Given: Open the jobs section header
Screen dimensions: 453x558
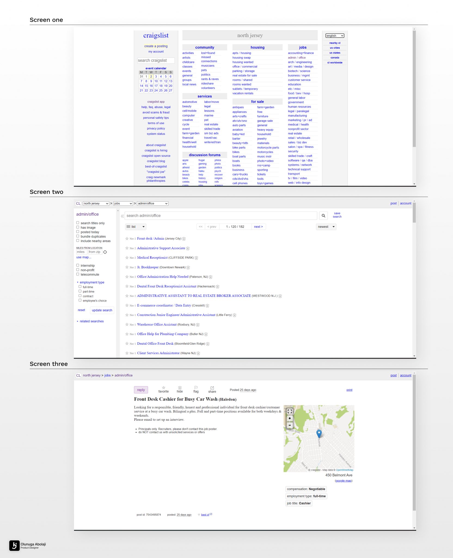Looking at the screenshot, I should (303, 47).
